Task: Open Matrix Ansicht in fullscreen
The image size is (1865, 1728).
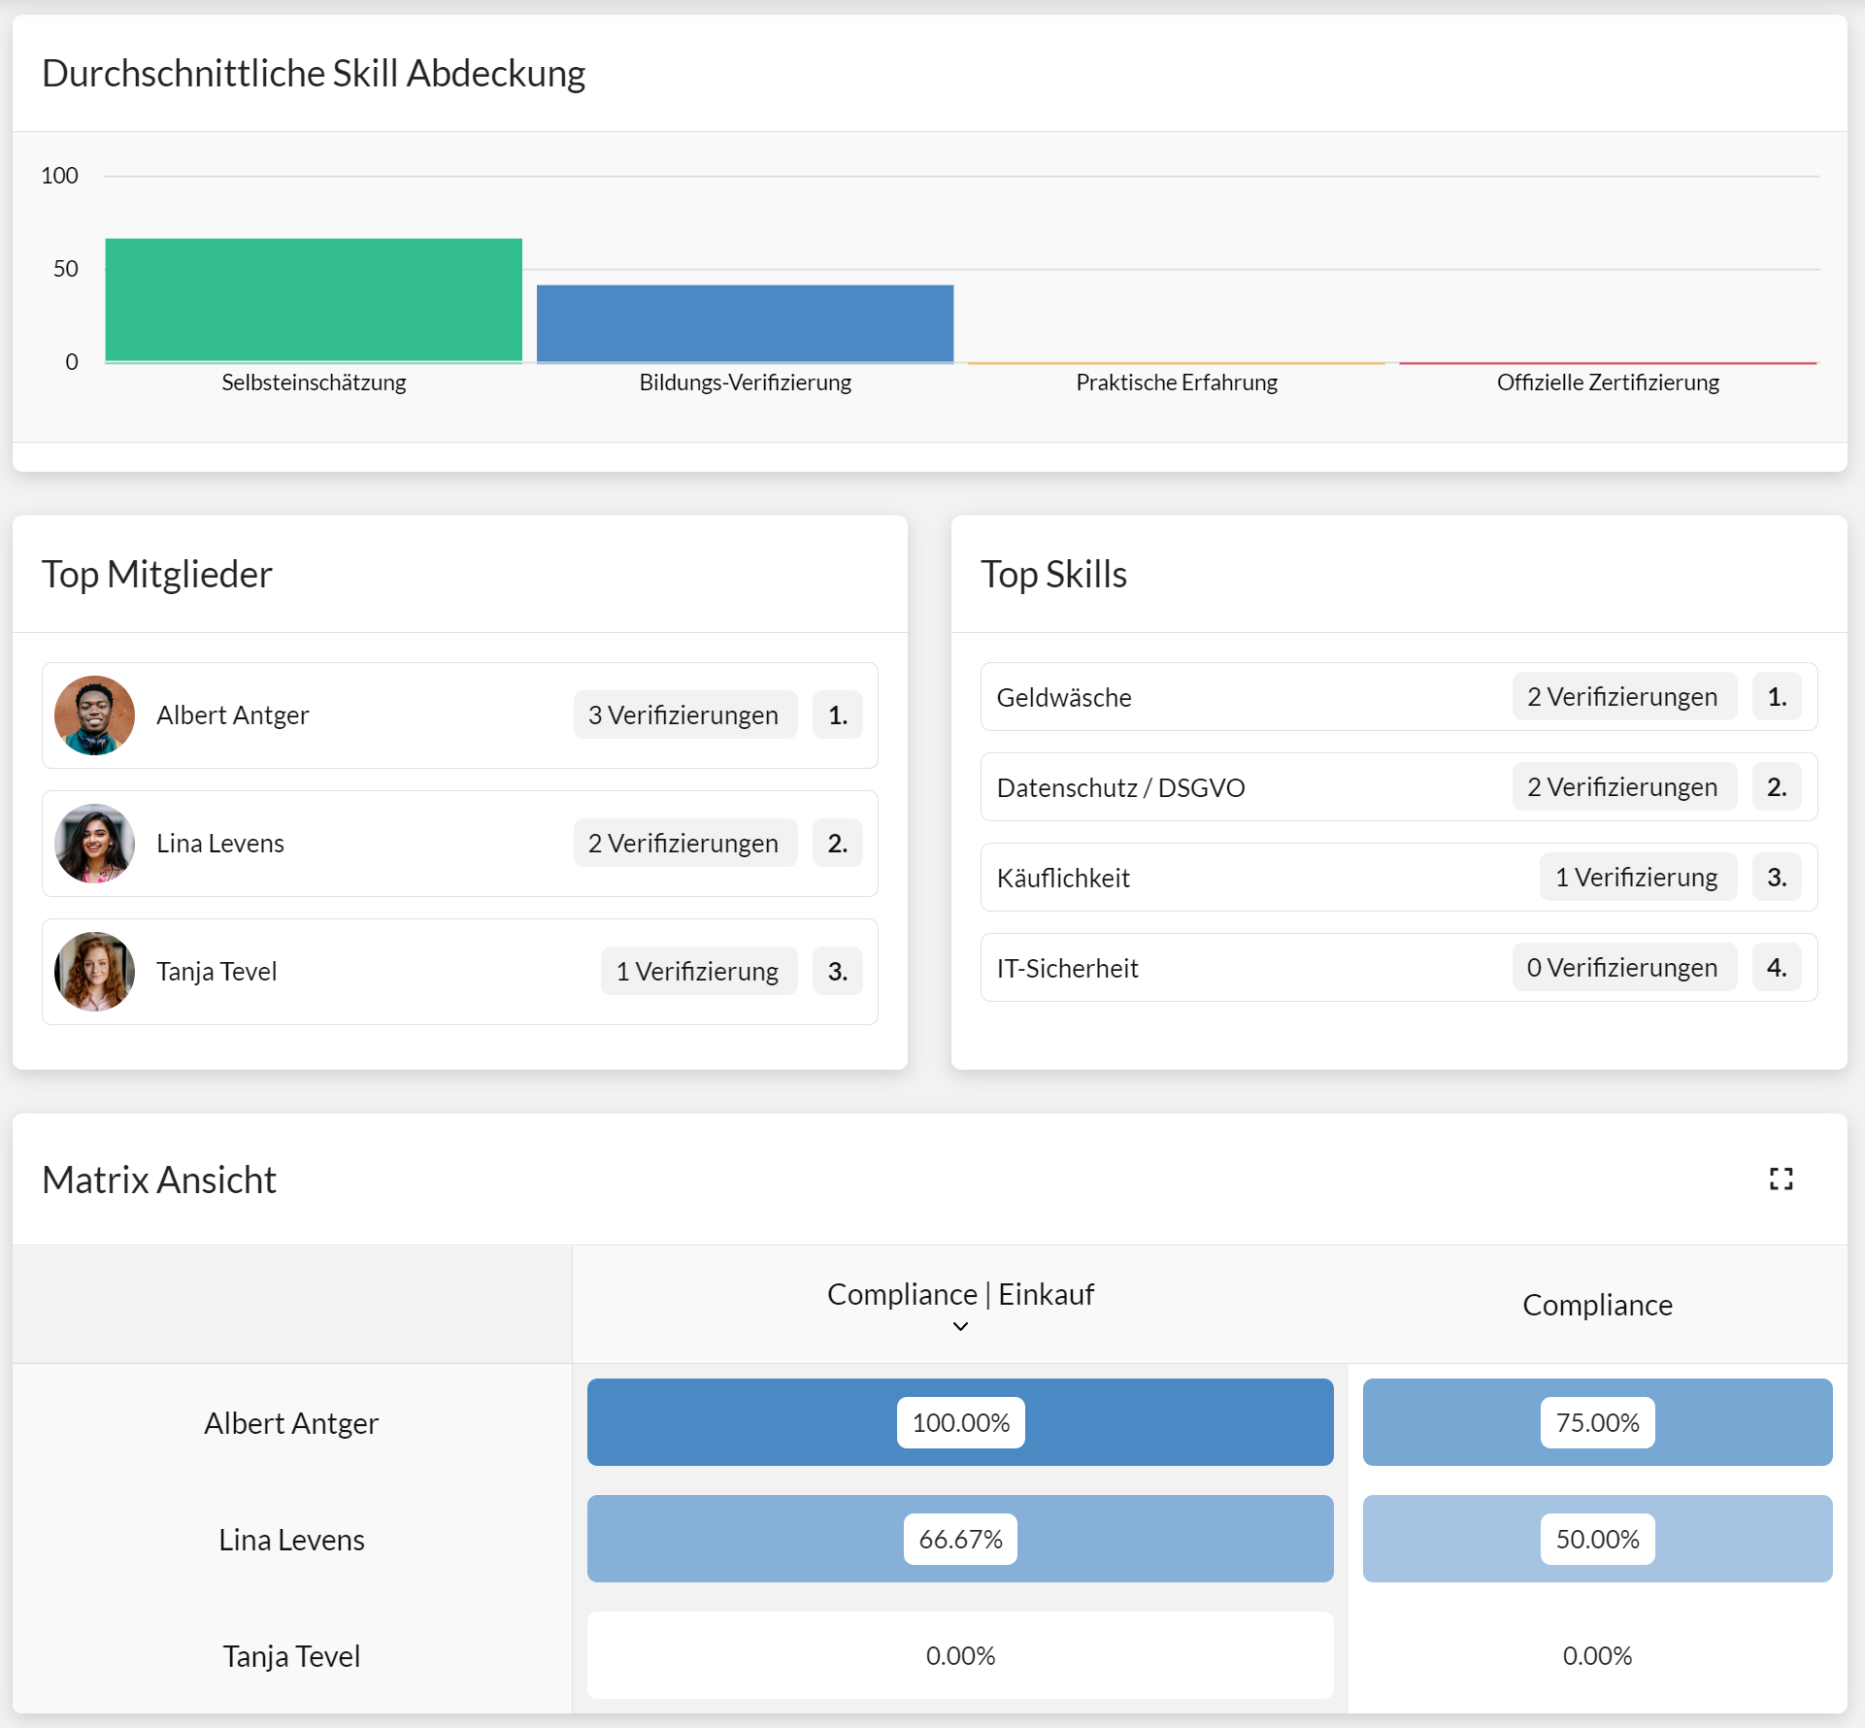Action: click(1781, 1179)
